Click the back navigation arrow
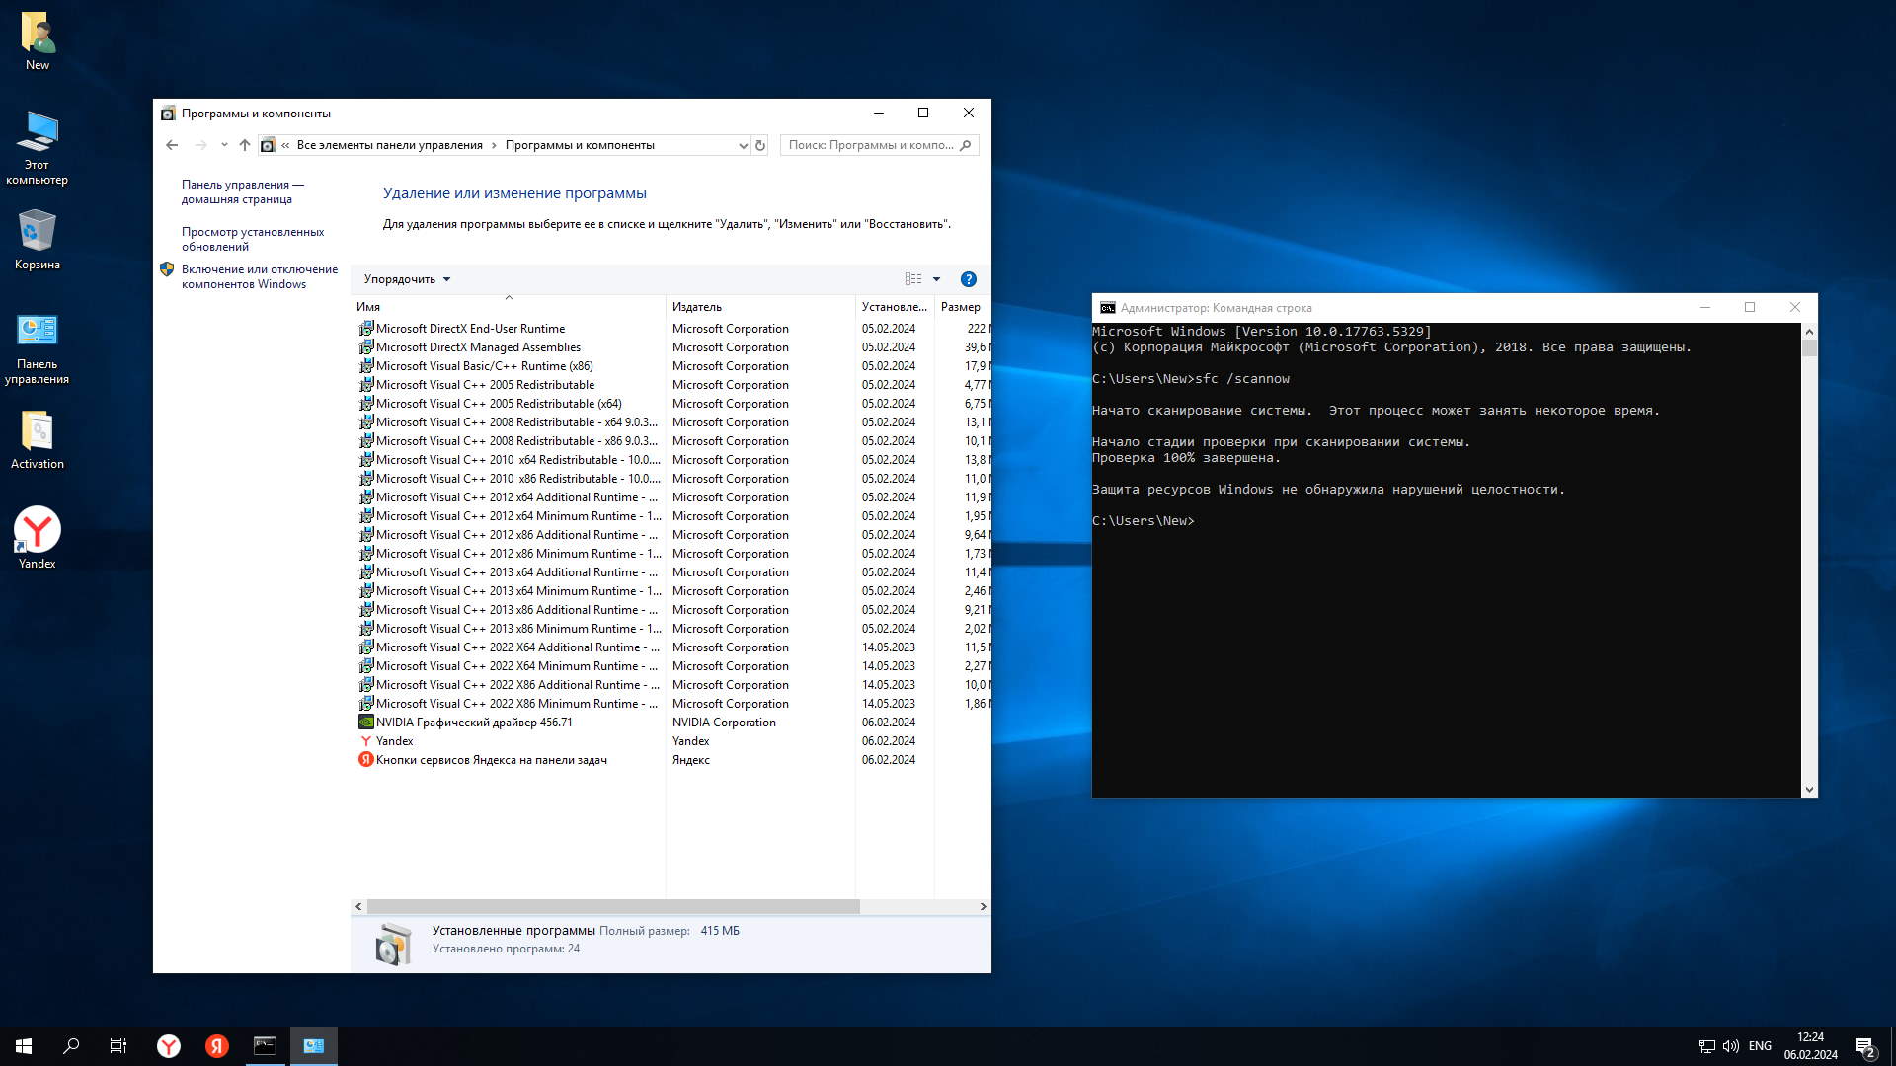This screenshot has width=1896, height=1066. pos(172,145)
